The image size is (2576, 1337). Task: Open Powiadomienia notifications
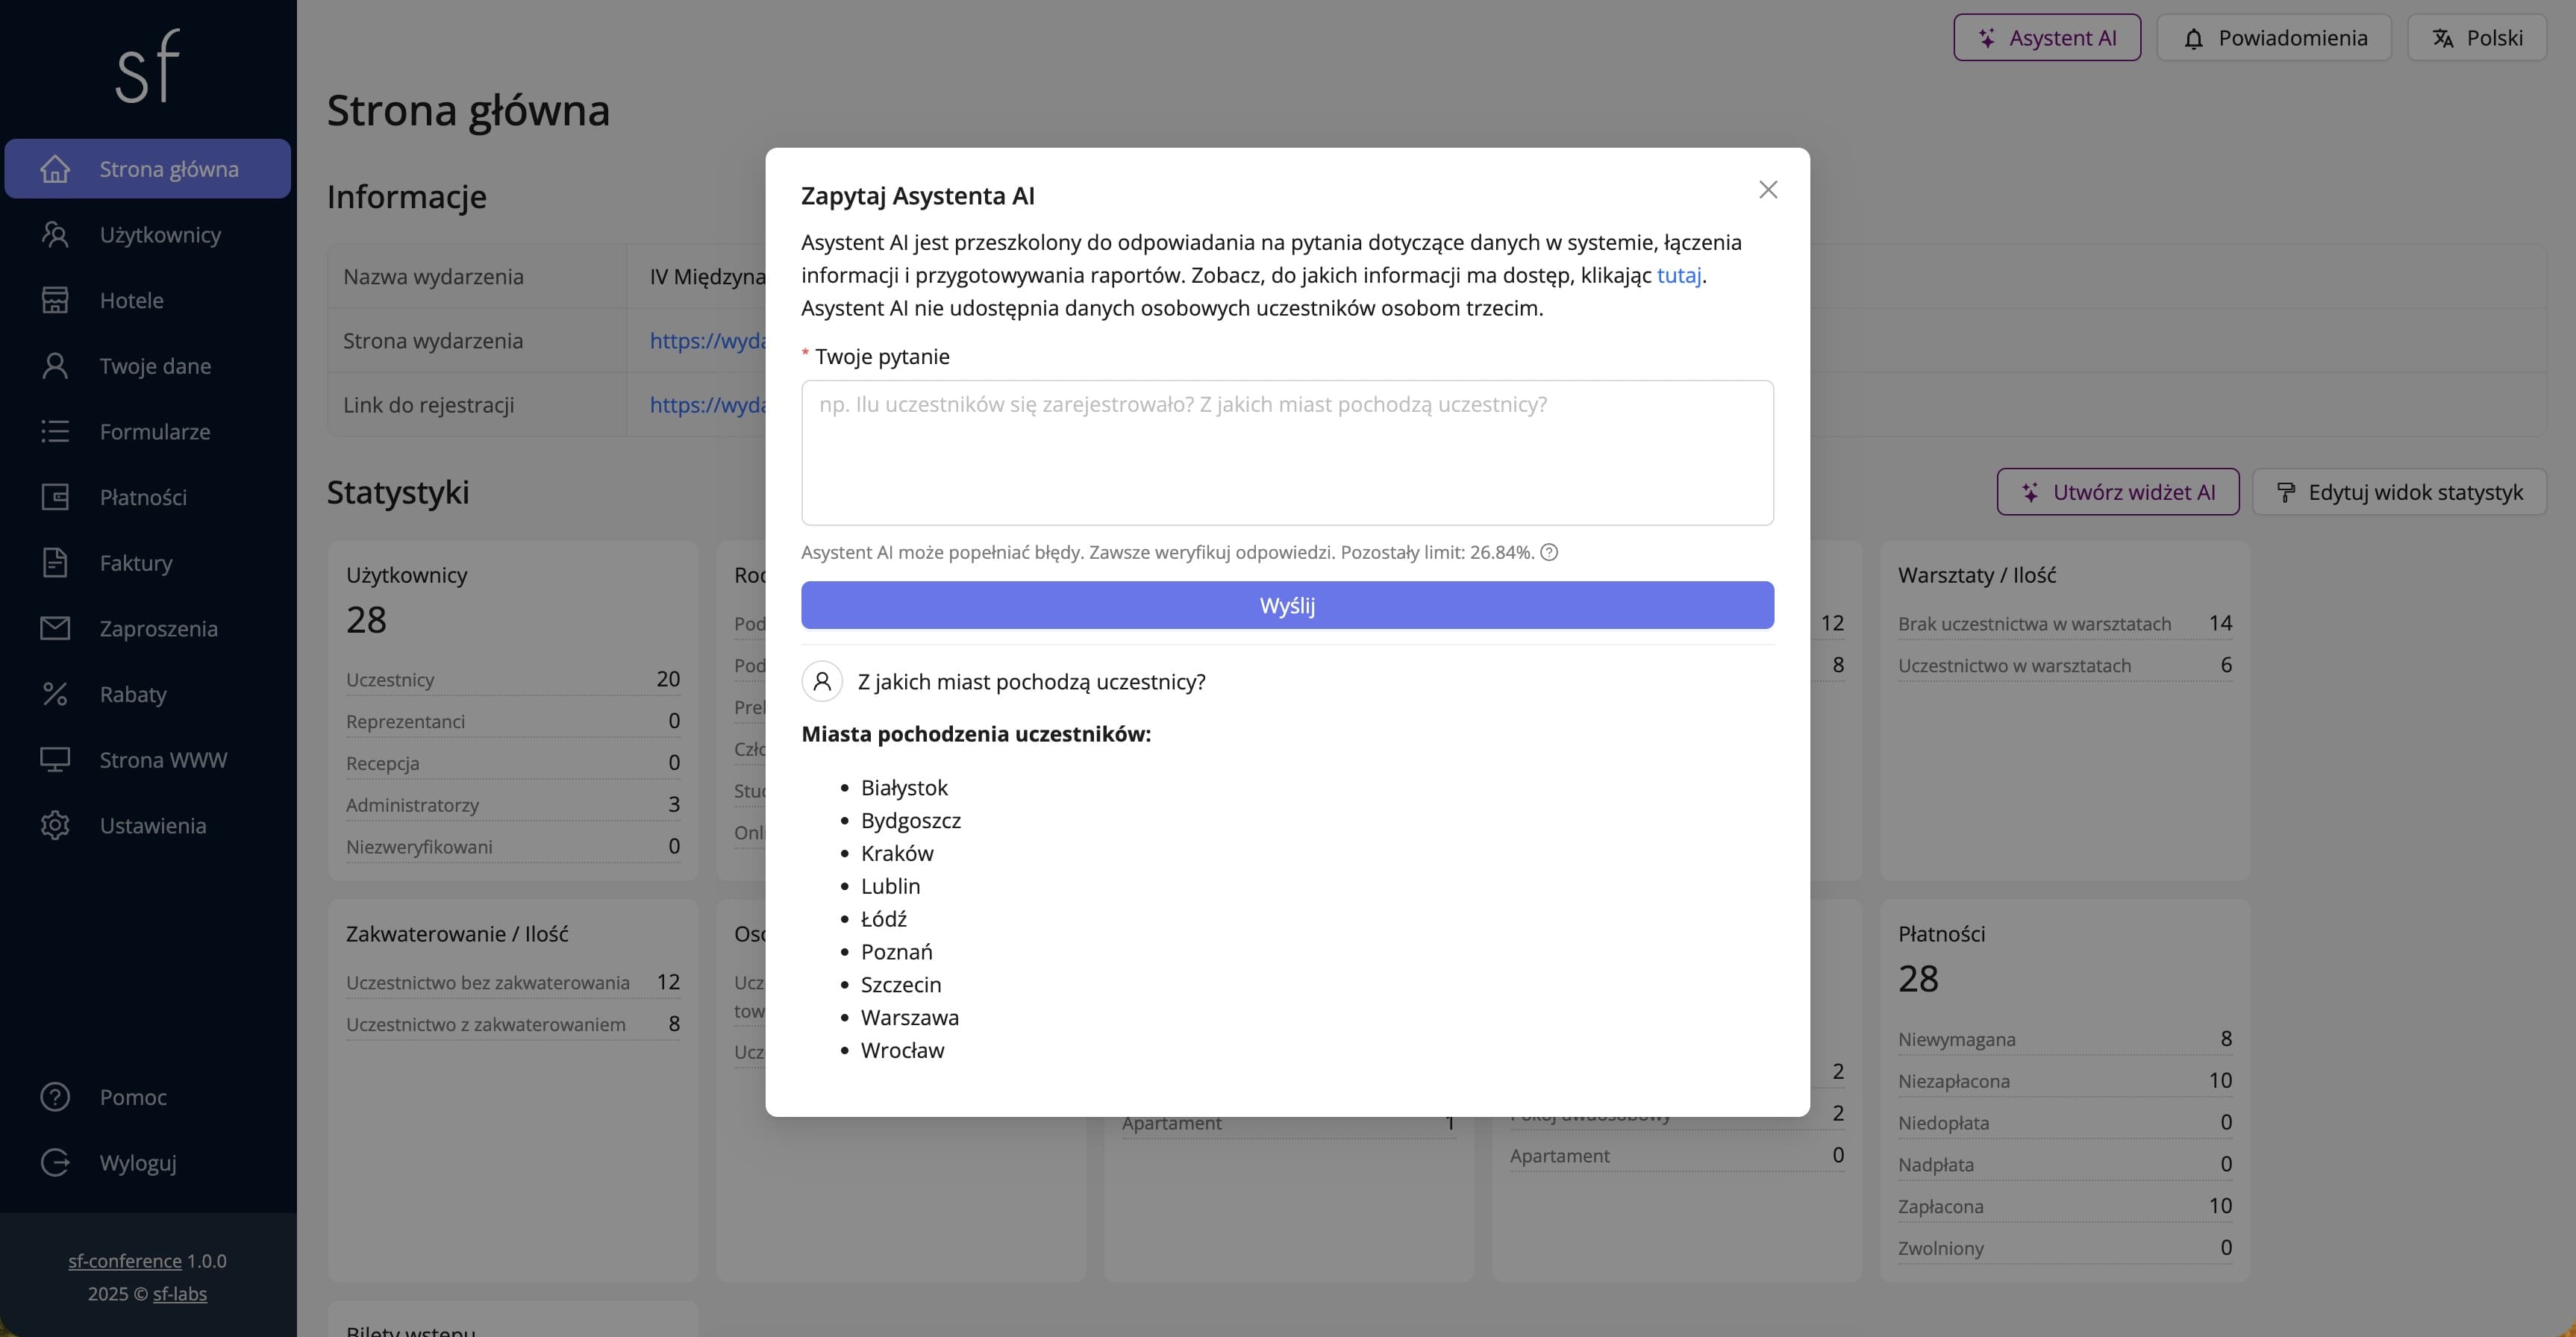[x=2273, y=38]
